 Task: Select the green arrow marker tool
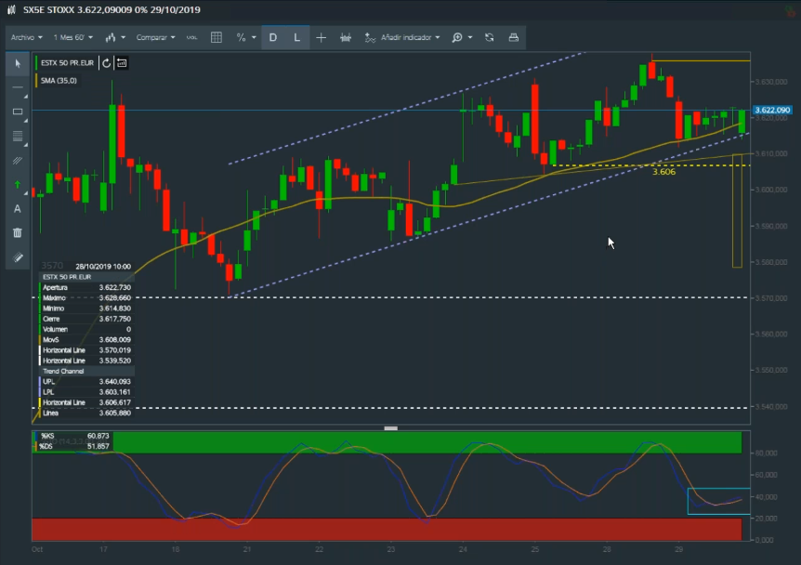coord(18,185)
